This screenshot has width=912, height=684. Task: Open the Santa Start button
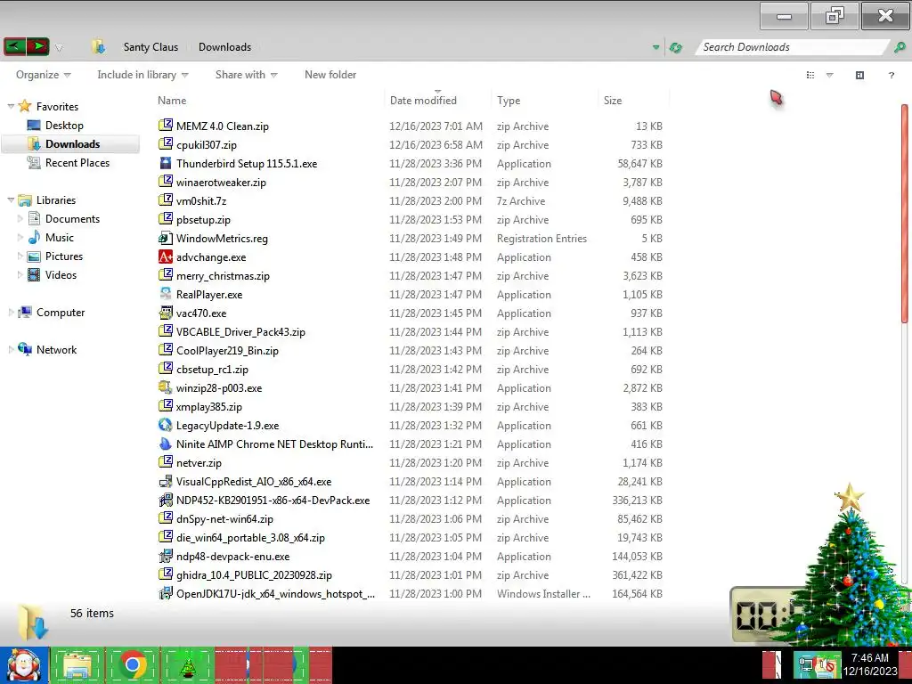23,664
